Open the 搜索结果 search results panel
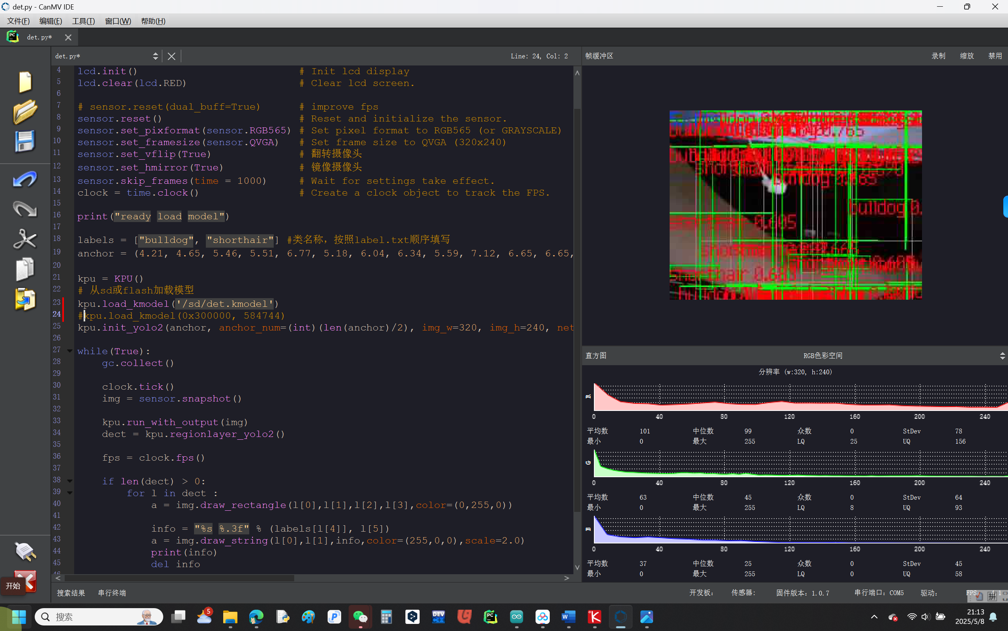The image size is (1008, 631). pos(71,593)
